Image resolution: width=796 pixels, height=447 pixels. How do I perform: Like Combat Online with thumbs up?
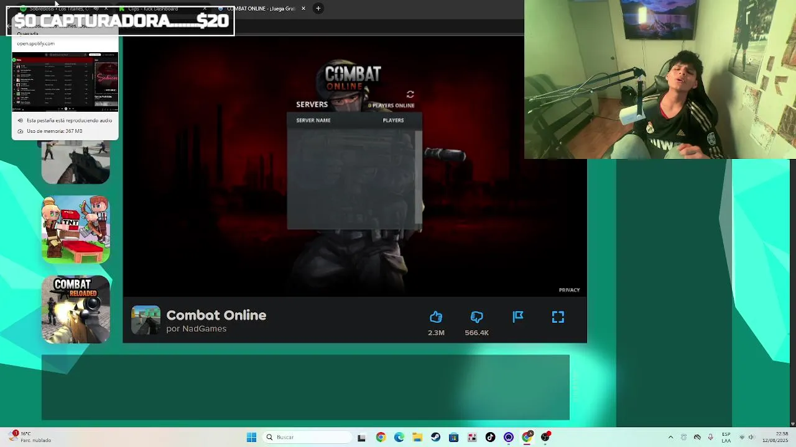(x=436, y=317)
